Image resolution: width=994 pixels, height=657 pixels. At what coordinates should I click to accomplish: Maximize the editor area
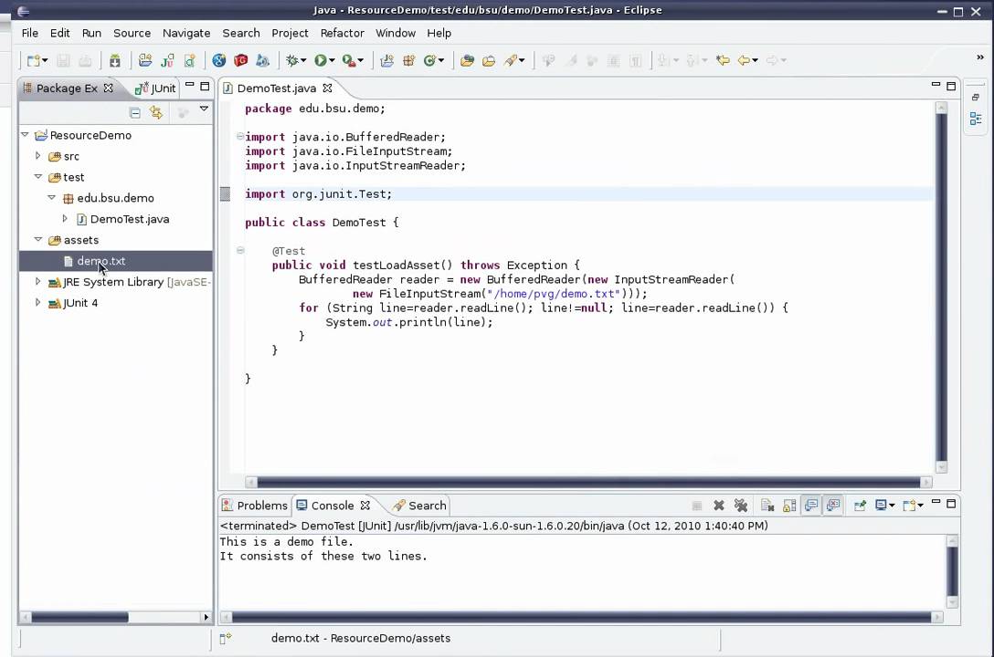tap(951, 86)
